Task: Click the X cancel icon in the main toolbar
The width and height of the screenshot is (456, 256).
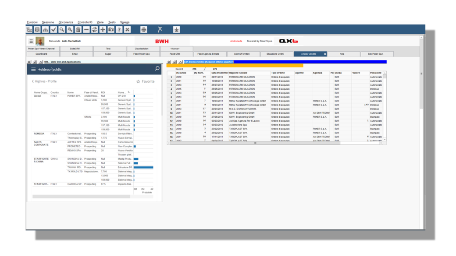Action: [128, 30]
